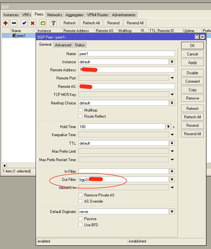Enable the Use BFD checkbox
This screenshot has height=249, width=211.
[x=80, y=225]
